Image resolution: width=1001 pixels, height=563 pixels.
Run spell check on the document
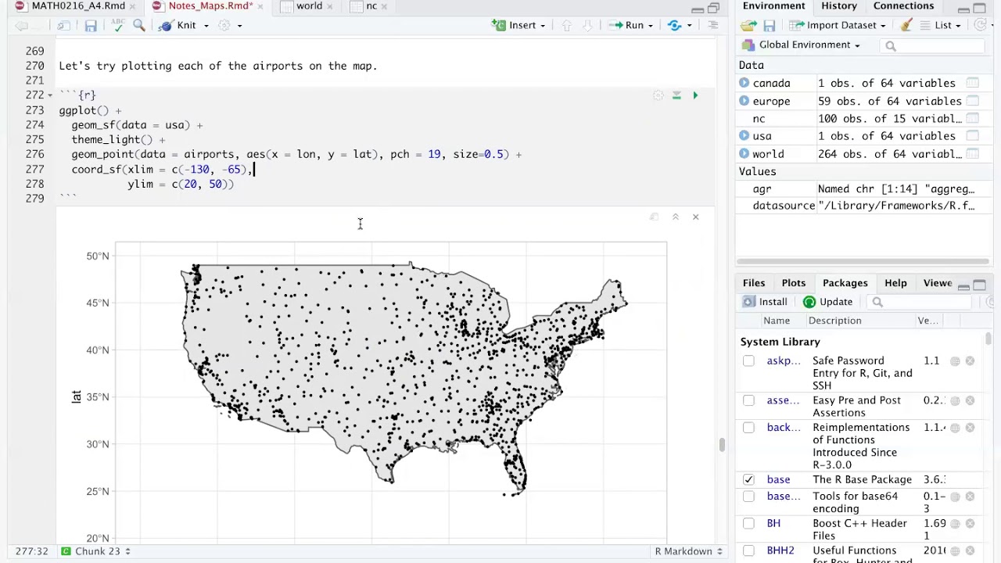[x=117, y=26]
